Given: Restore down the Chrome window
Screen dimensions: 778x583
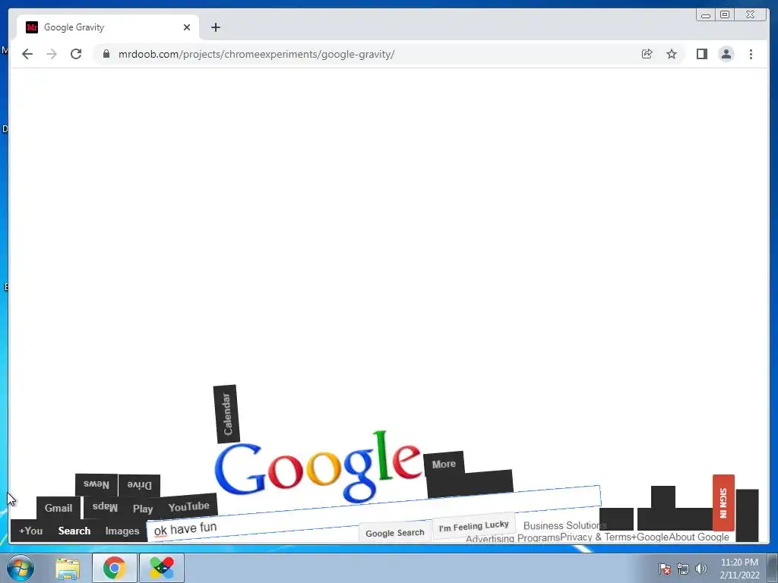Looking at the screenshot, I should tap(725, 15).
